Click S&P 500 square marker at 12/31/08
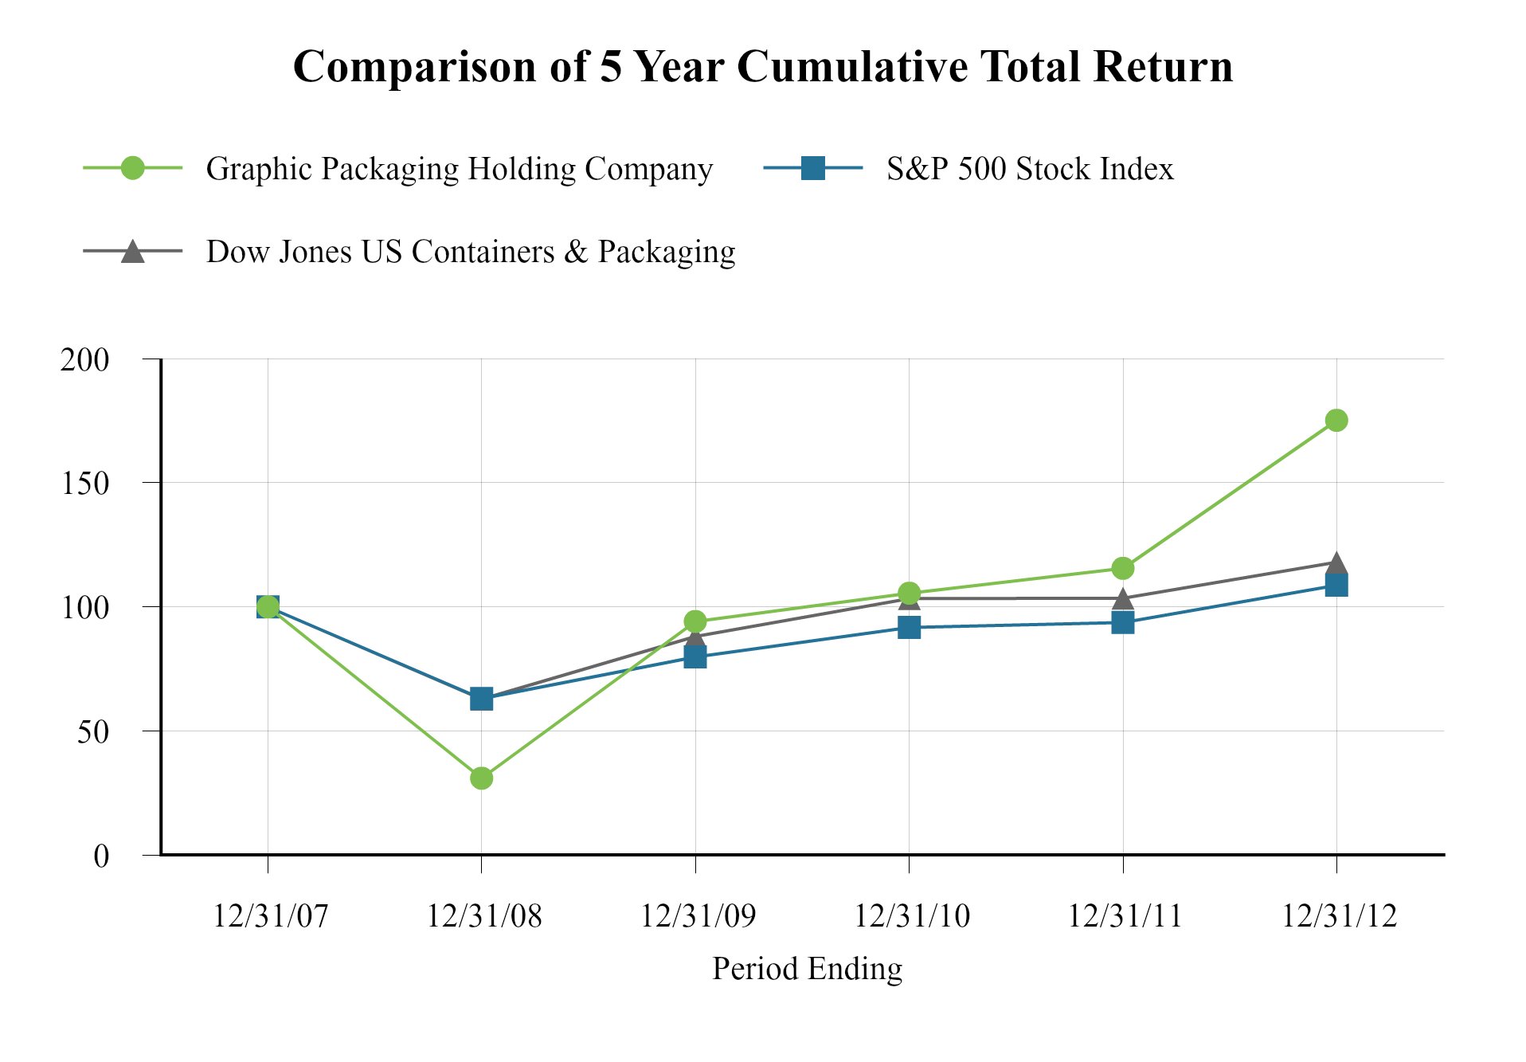The height and width of the screenshot is (1062, 1526). pos(481,700)
